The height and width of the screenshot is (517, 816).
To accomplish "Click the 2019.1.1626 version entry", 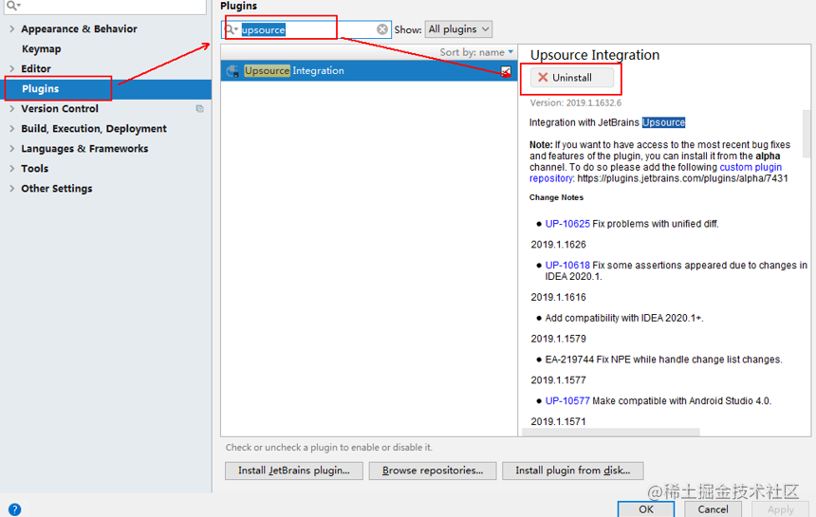I will [x=559, y=245].
